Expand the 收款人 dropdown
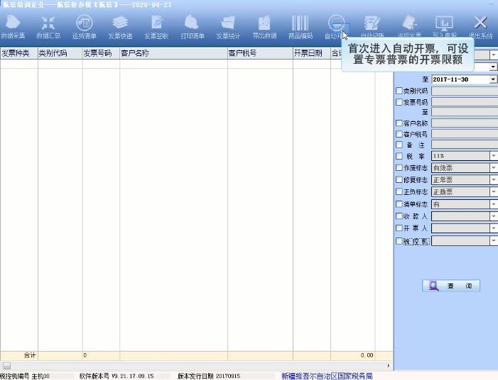 tap(493, 216)
